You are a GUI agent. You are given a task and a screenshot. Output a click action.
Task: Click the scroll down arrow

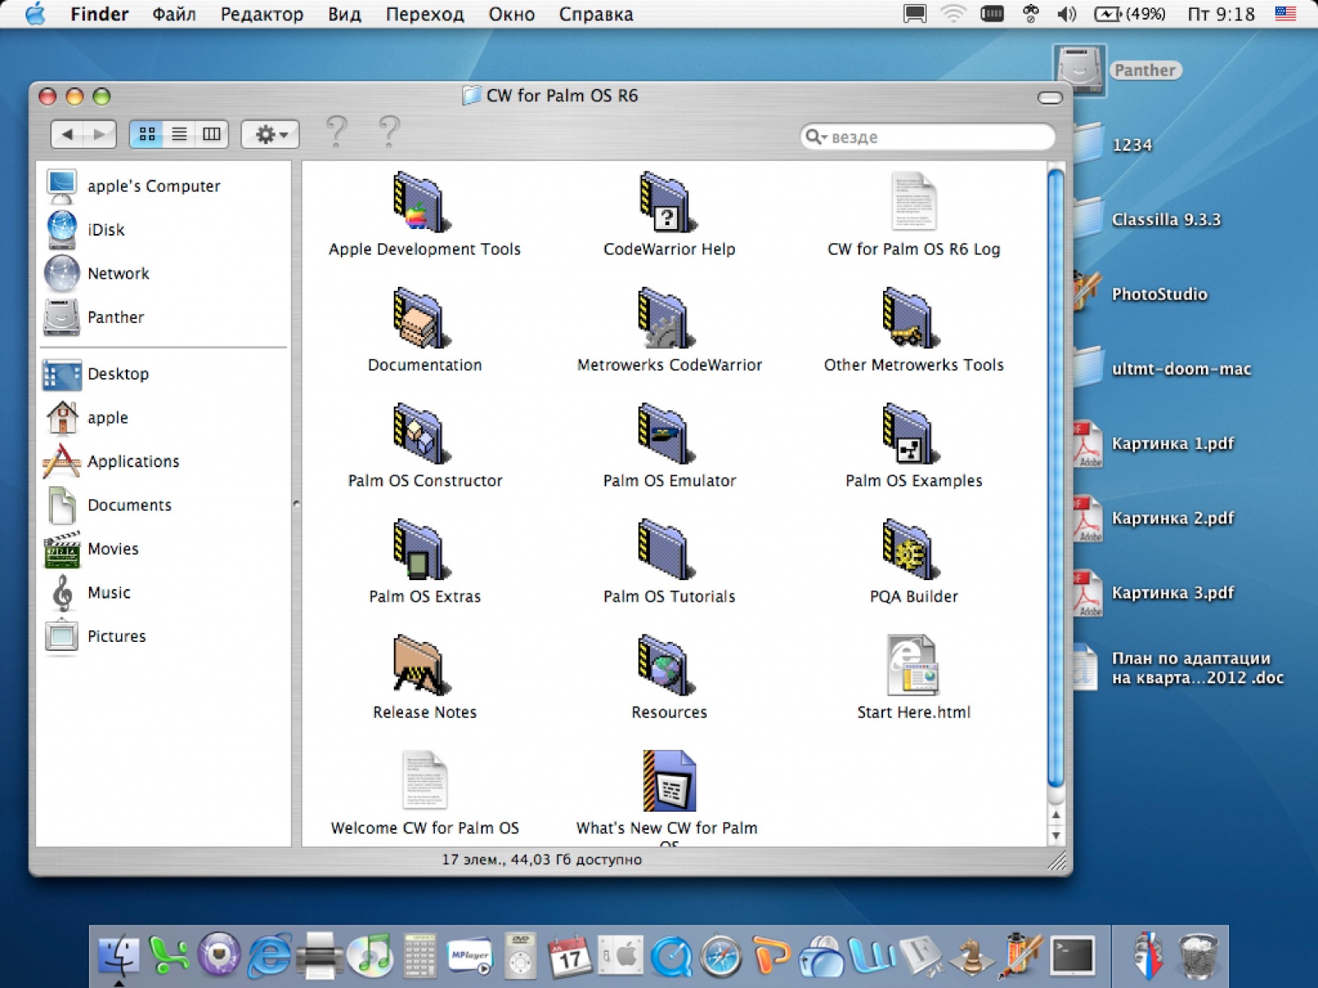[1055, 836]
